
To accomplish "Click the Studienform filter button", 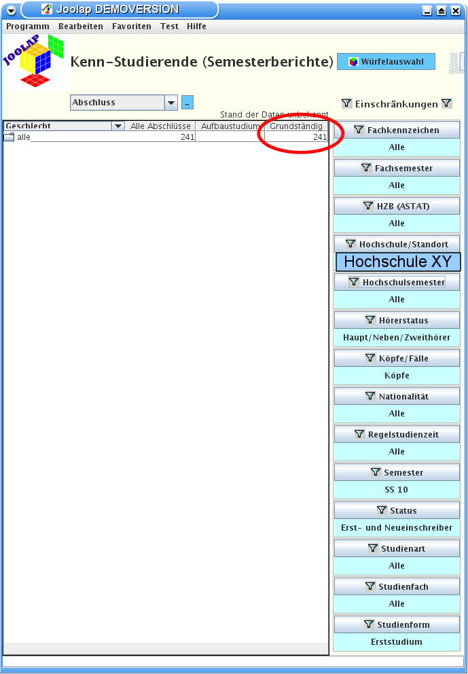I will 397,624.
